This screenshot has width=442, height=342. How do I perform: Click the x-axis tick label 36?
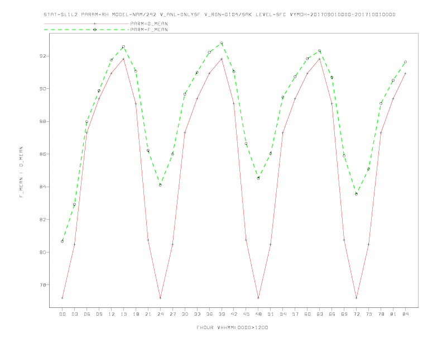(x=209, y=314)
